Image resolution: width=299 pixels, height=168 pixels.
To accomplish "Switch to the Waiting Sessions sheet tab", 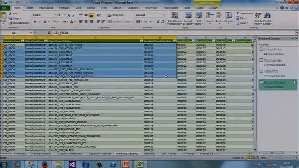I will pyautogui.click(x=41, y=154).
